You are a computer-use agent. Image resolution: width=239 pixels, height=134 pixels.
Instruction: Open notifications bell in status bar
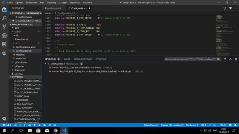pyautogui.click(x=235, y=125)
